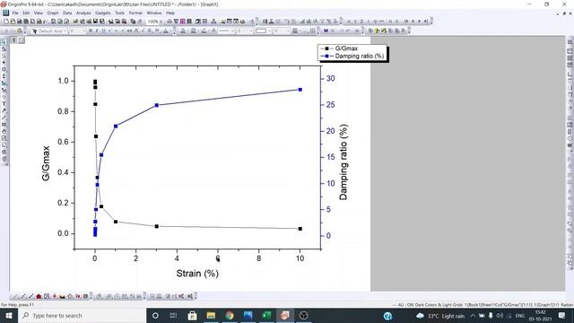Select the G/Gmax left axis title

tap(46, 163)
